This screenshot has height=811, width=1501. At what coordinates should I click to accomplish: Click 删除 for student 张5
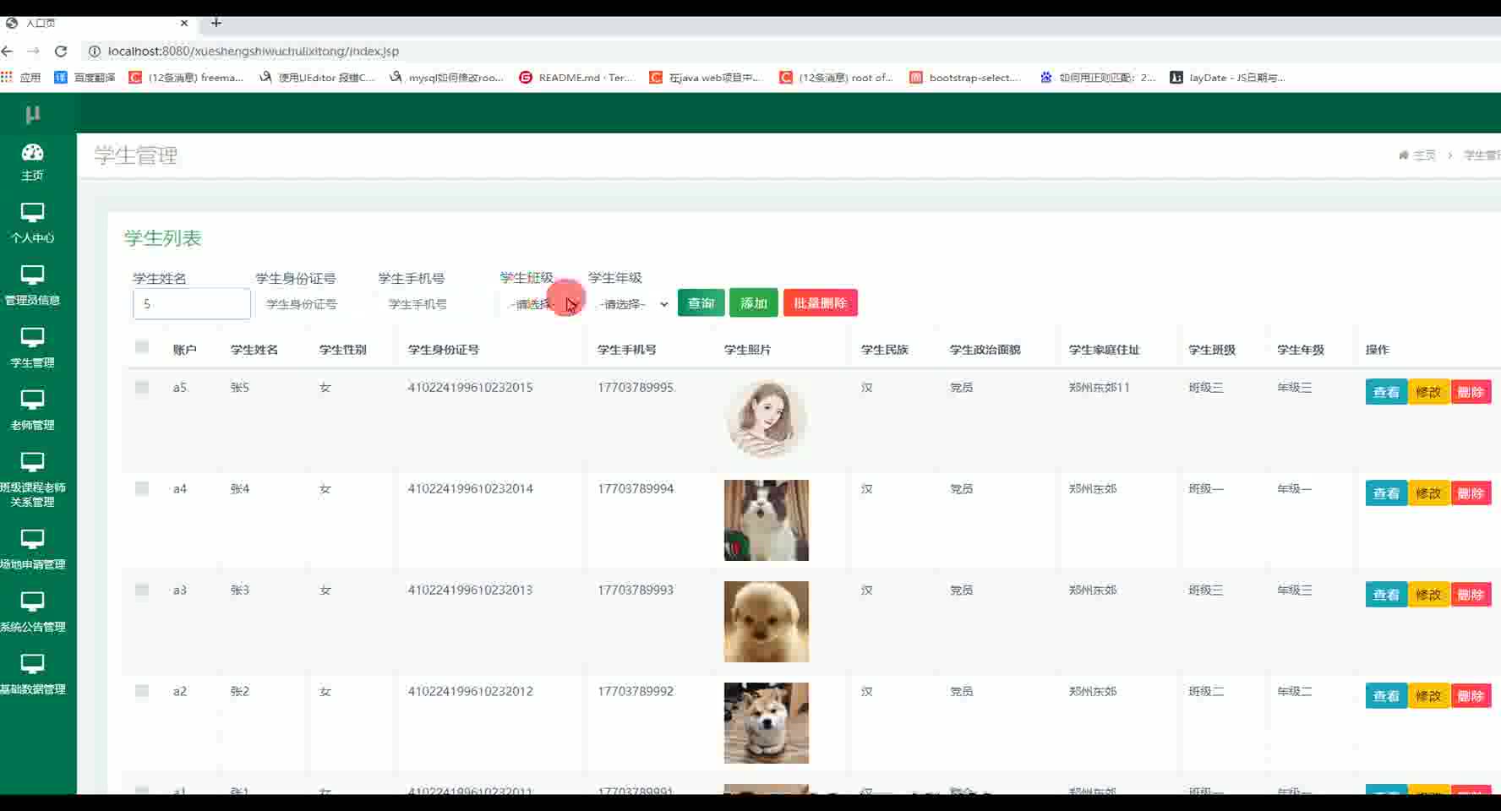pos(1471,392)
